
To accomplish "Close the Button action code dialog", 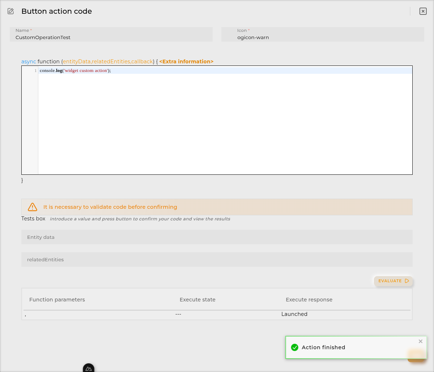I will click(423, 11).
